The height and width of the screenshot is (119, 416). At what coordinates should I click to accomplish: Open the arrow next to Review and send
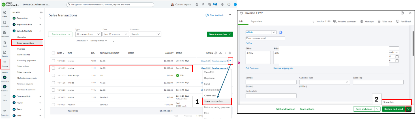click(x=408, y=109)
